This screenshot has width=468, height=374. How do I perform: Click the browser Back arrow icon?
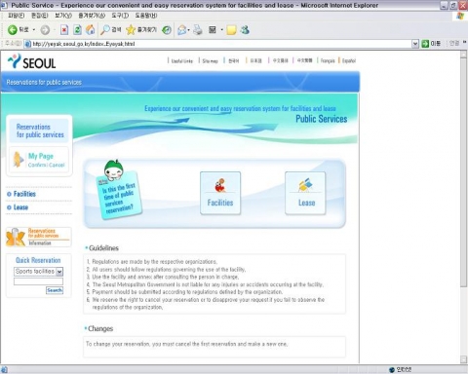pos(13,30)
